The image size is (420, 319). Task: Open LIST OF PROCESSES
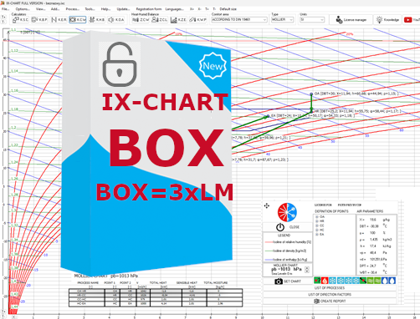(330, 288)
